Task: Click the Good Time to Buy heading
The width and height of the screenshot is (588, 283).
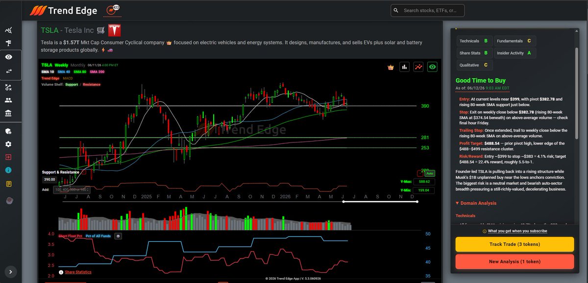Action: pyautogui.click(x=481, y=80)
